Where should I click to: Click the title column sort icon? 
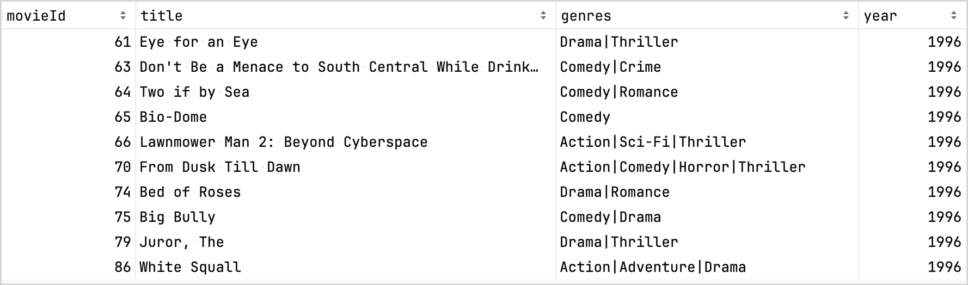coord(543,16)
